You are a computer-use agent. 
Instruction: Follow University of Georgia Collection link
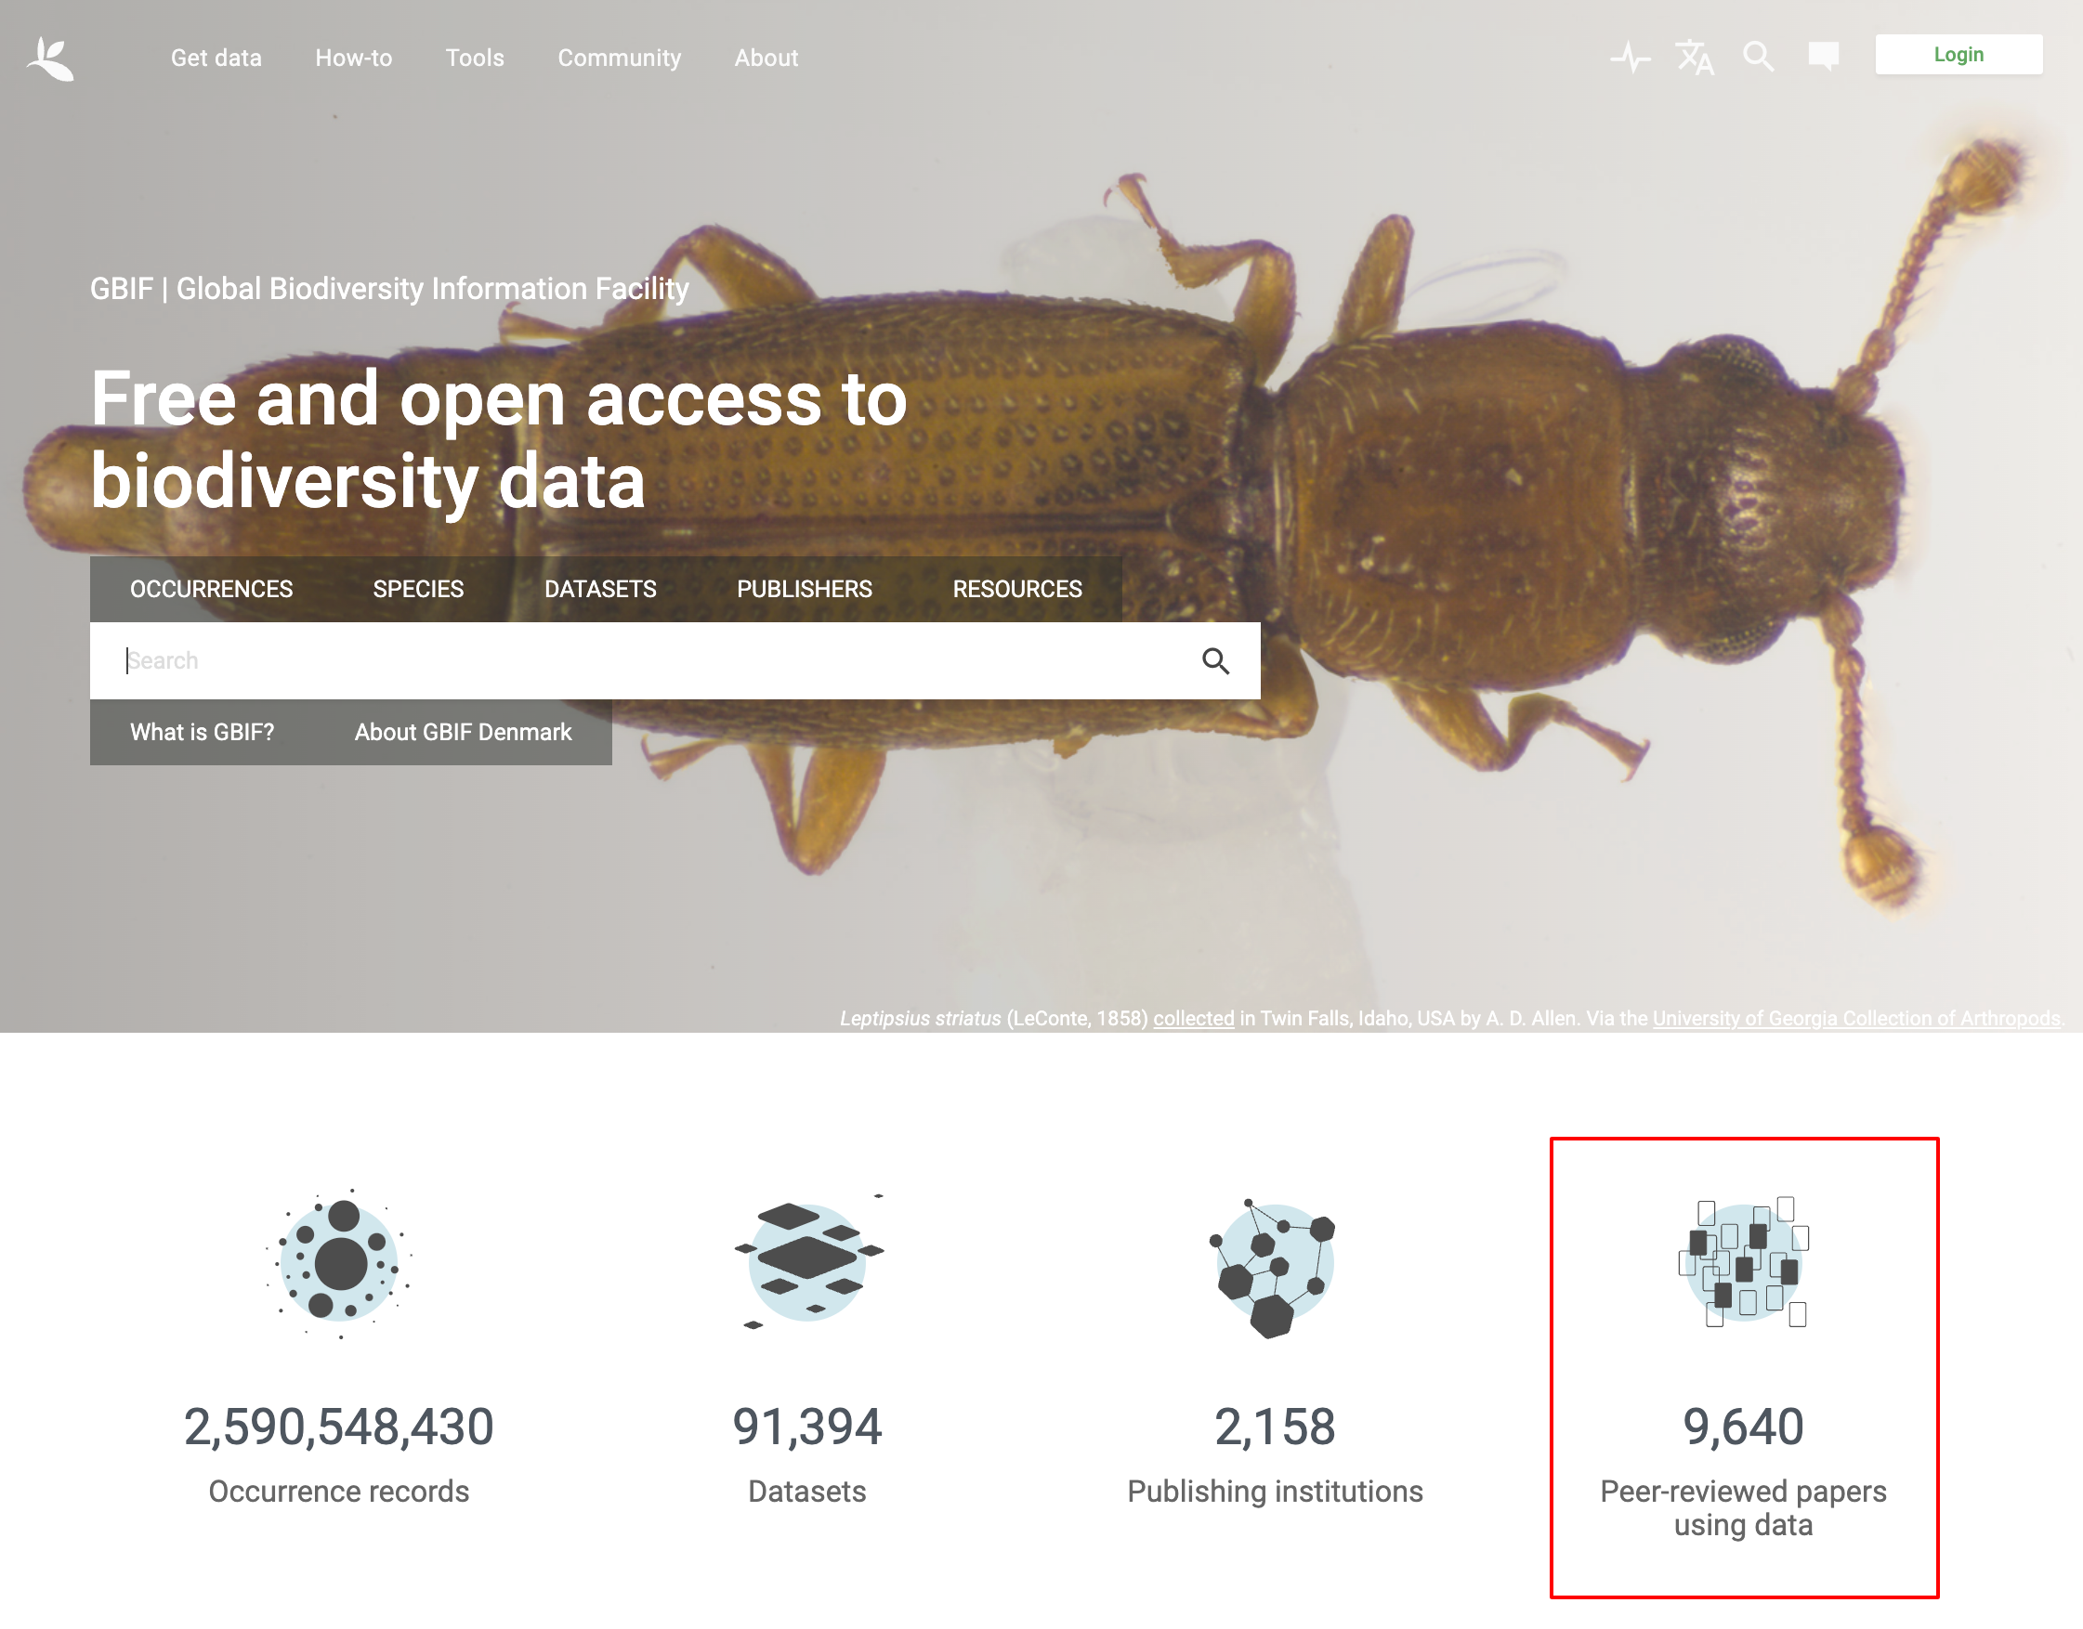click(1855, 1019)
